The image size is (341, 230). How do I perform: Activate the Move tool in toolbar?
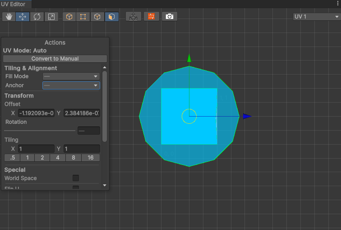click(23, 17)
